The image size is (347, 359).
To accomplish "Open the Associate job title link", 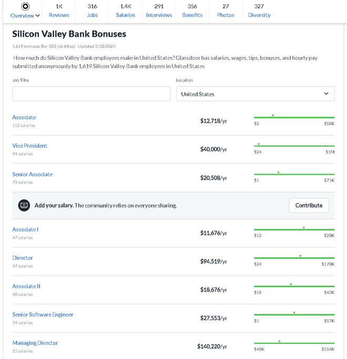I will [24, 117].
